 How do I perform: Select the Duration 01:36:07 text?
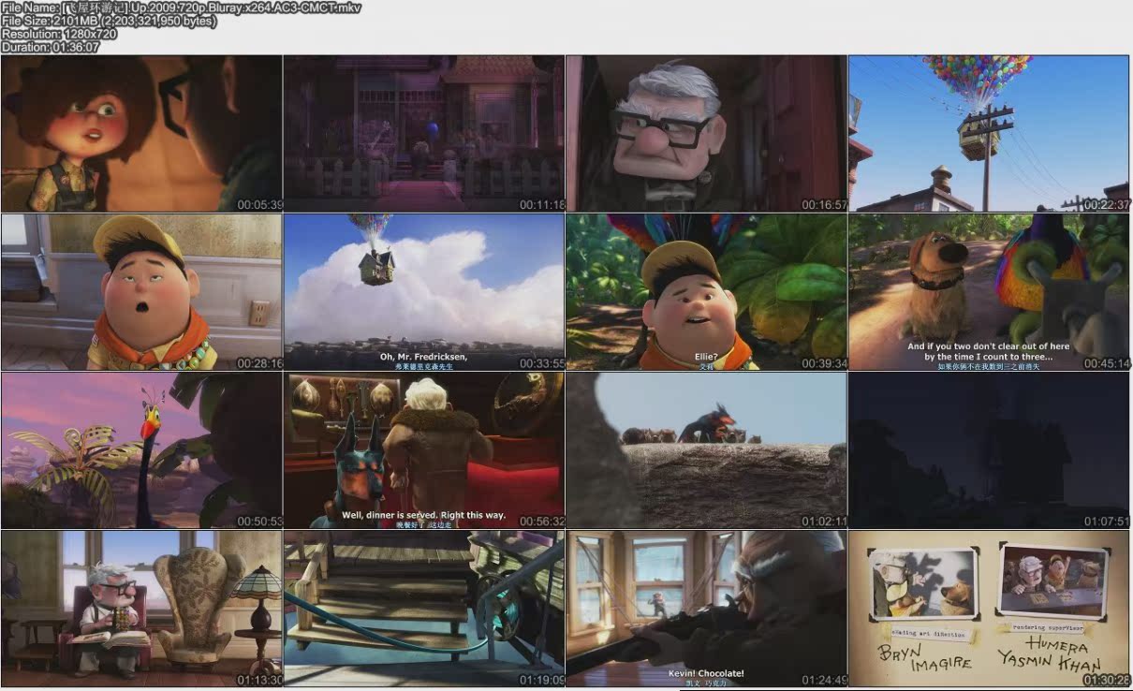[x=51, y=47]
